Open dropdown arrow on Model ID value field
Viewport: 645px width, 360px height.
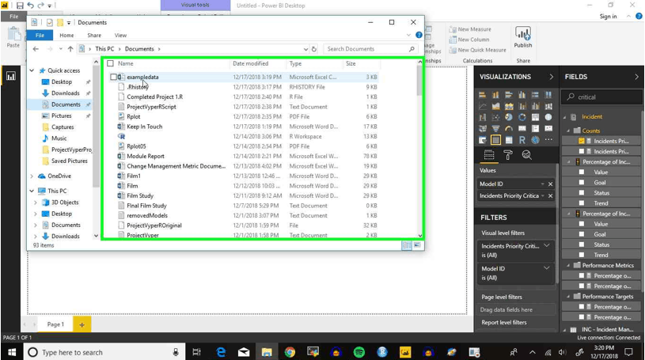(543, 184)
